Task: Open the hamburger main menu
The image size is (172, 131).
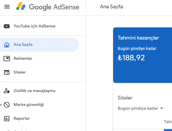Action: pos(7,7)
